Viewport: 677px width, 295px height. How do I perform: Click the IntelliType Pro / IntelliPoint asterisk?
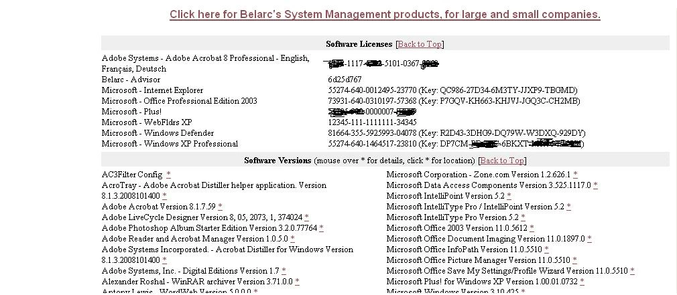click(568, 207)
